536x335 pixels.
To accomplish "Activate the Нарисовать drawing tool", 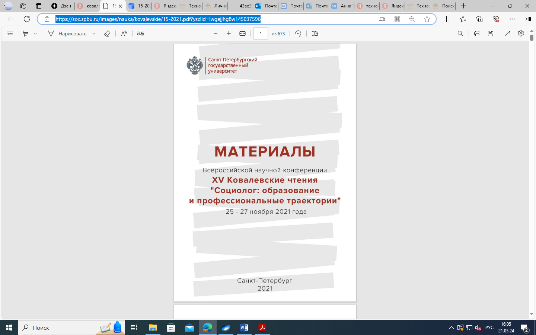I will coord(67,33).
